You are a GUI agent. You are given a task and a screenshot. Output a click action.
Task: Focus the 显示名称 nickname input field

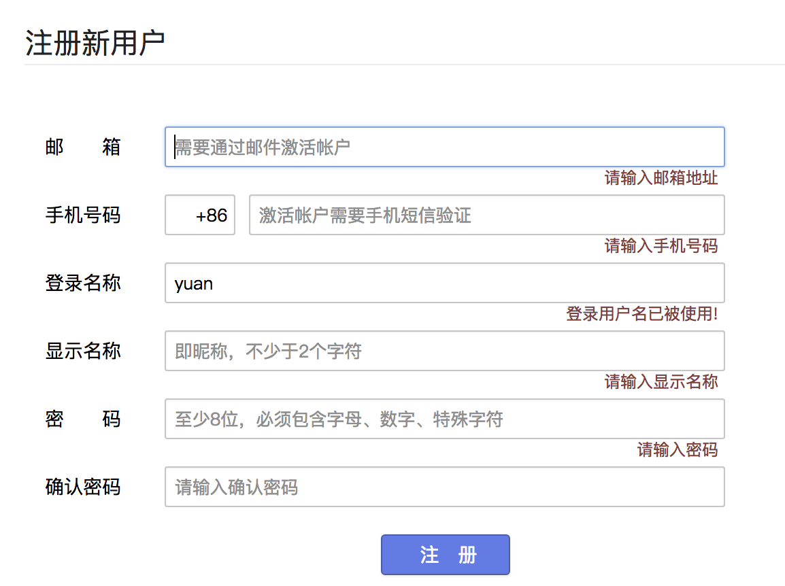click(445, 351)
